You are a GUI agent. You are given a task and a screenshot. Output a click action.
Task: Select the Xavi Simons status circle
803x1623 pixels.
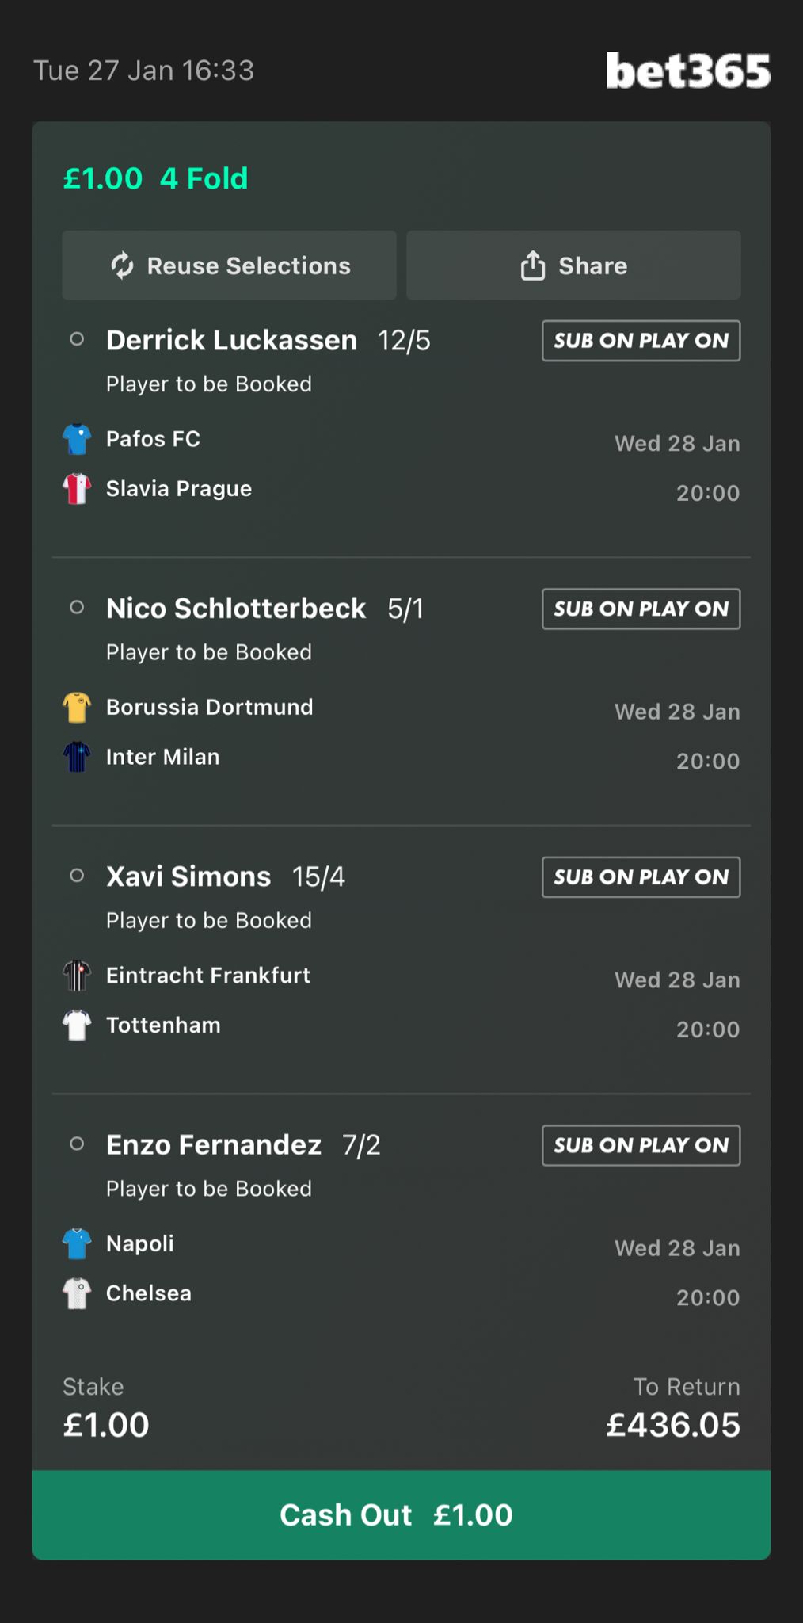point(77,876)
